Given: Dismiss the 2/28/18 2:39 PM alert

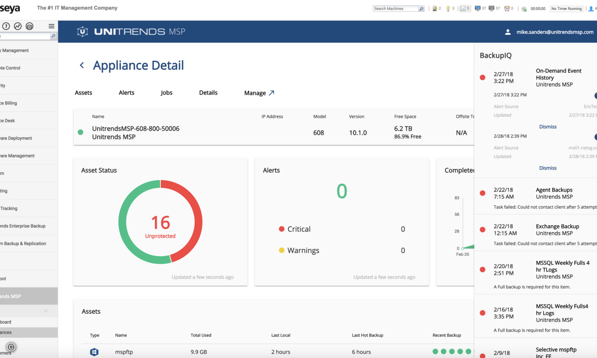Looking at the screenshot, I should [548, 168].
